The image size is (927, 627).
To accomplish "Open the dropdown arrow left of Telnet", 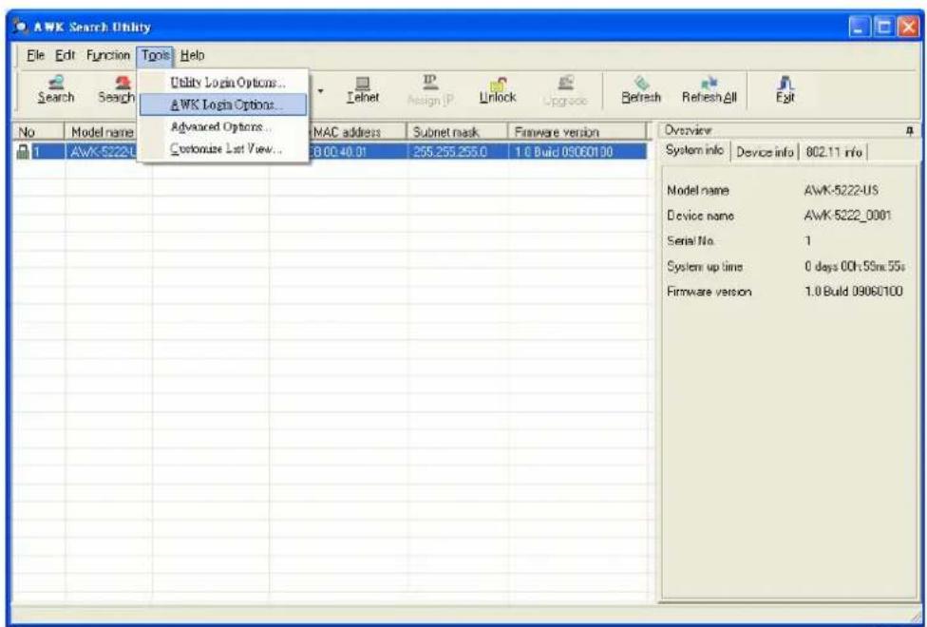I will (x=320, y=91).
